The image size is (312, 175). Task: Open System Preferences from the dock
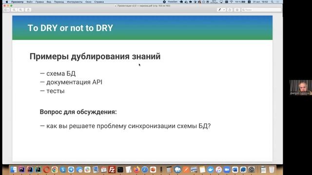coord(252,170)
